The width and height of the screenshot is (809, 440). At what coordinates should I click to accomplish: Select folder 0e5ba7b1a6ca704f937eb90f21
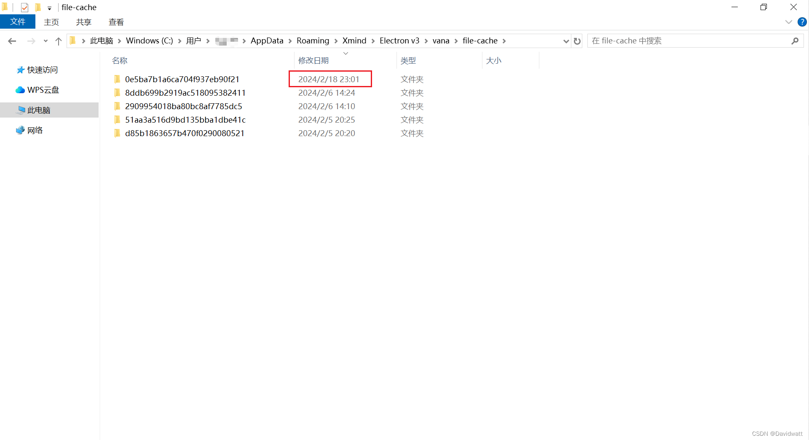[182, 79]
